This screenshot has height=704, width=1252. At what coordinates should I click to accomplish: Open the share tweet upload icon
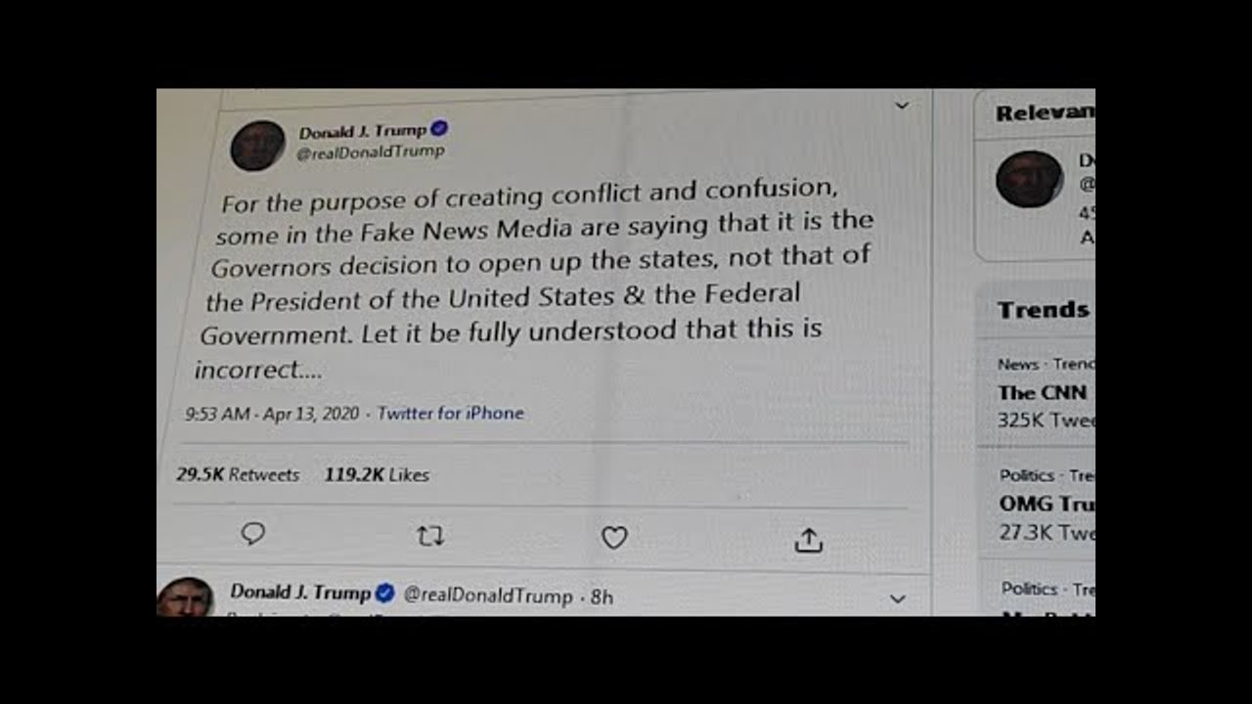[x=808, y=540]
